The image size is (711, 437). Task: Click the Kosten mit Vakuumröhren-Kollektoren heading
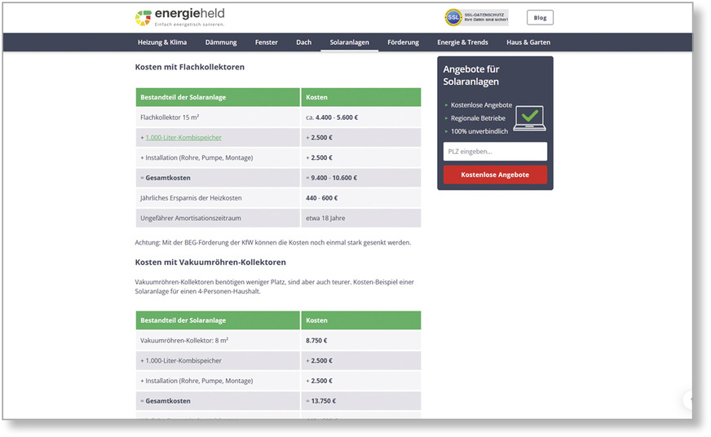pyautogui.click(x=210, y=263)
